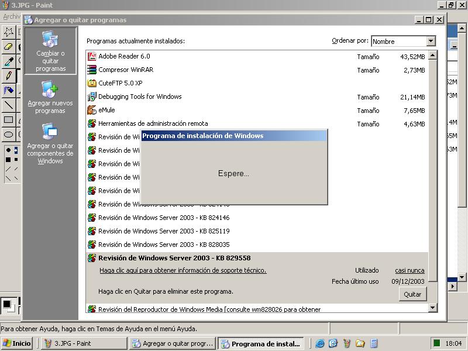Click the icon beside KB 824146 entry
Screen dimensions: 468x351
tap(92, 218)
